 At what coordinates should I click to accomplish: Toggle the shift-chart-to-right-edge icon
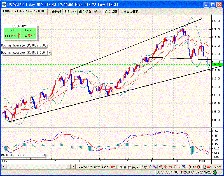coord(120,167)
